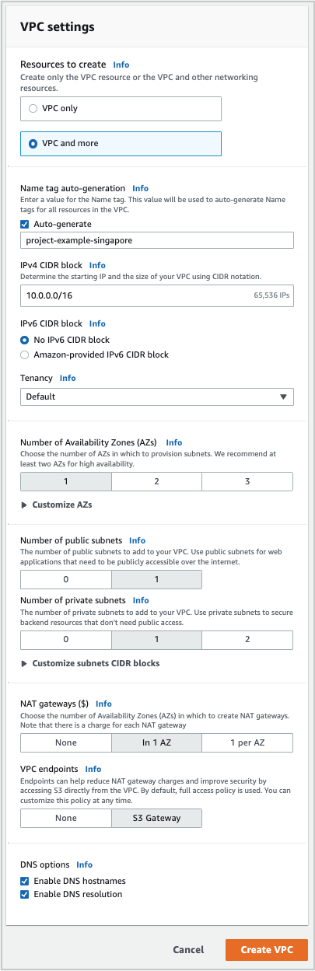Screen dimensions: 315x971
Task: Disable the Enable DNS hostnames checkbox
Action: pos(26,881)
